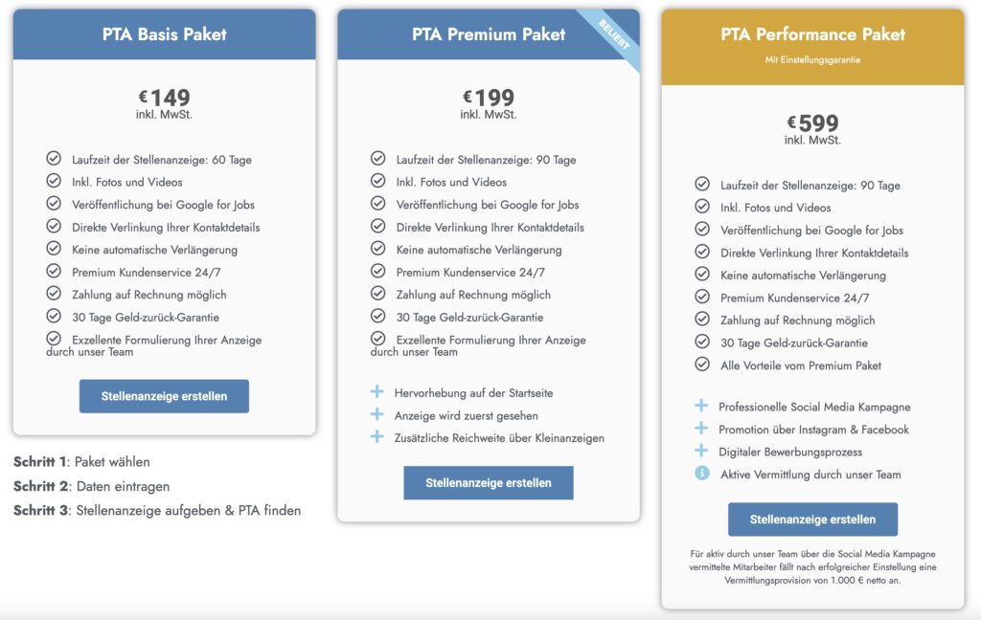Click the PTA Premium Paket header title
The width and height of the screenshot is (981, 620).
click(488, 34)
